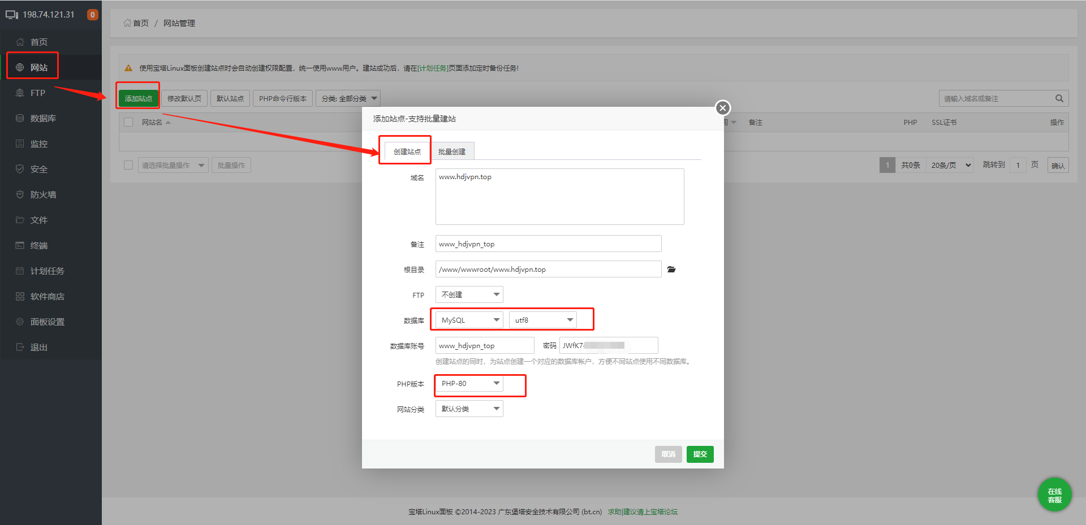Image resolution: width=1086 pixels, height=525 pixels.
Task: Click the root directory path field
Action: point(549,269)
